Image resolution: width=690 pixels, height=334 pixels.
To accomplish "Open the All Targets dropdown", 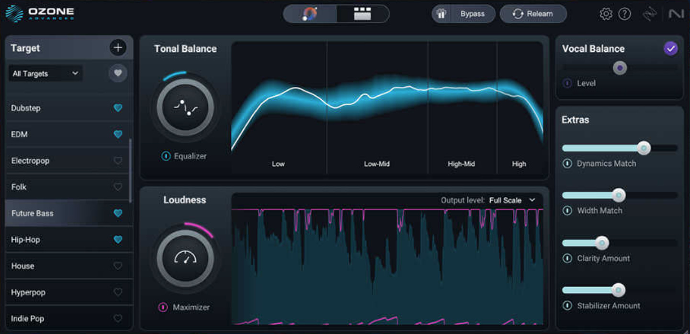I will [45, 73].
